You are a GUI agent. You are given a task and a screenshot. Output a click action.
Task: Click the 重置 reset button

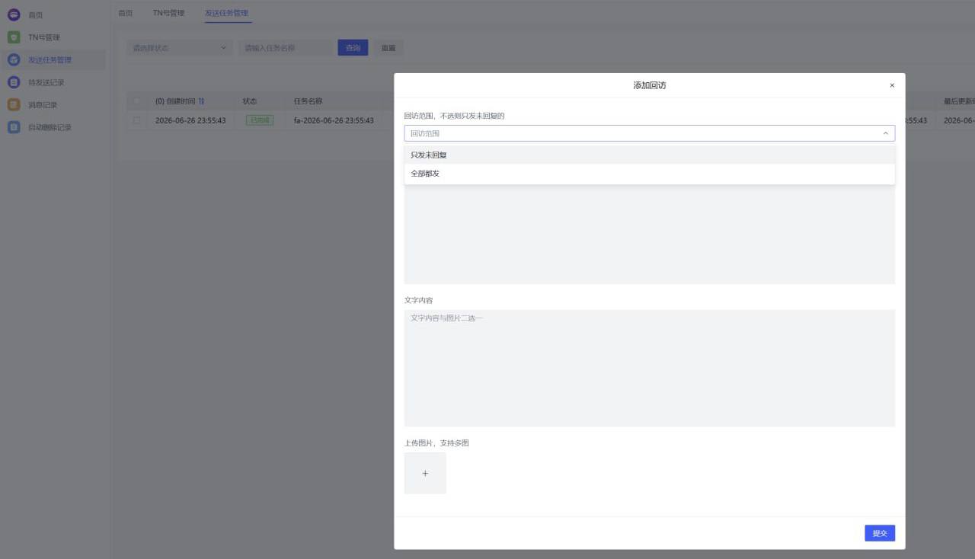388,48
